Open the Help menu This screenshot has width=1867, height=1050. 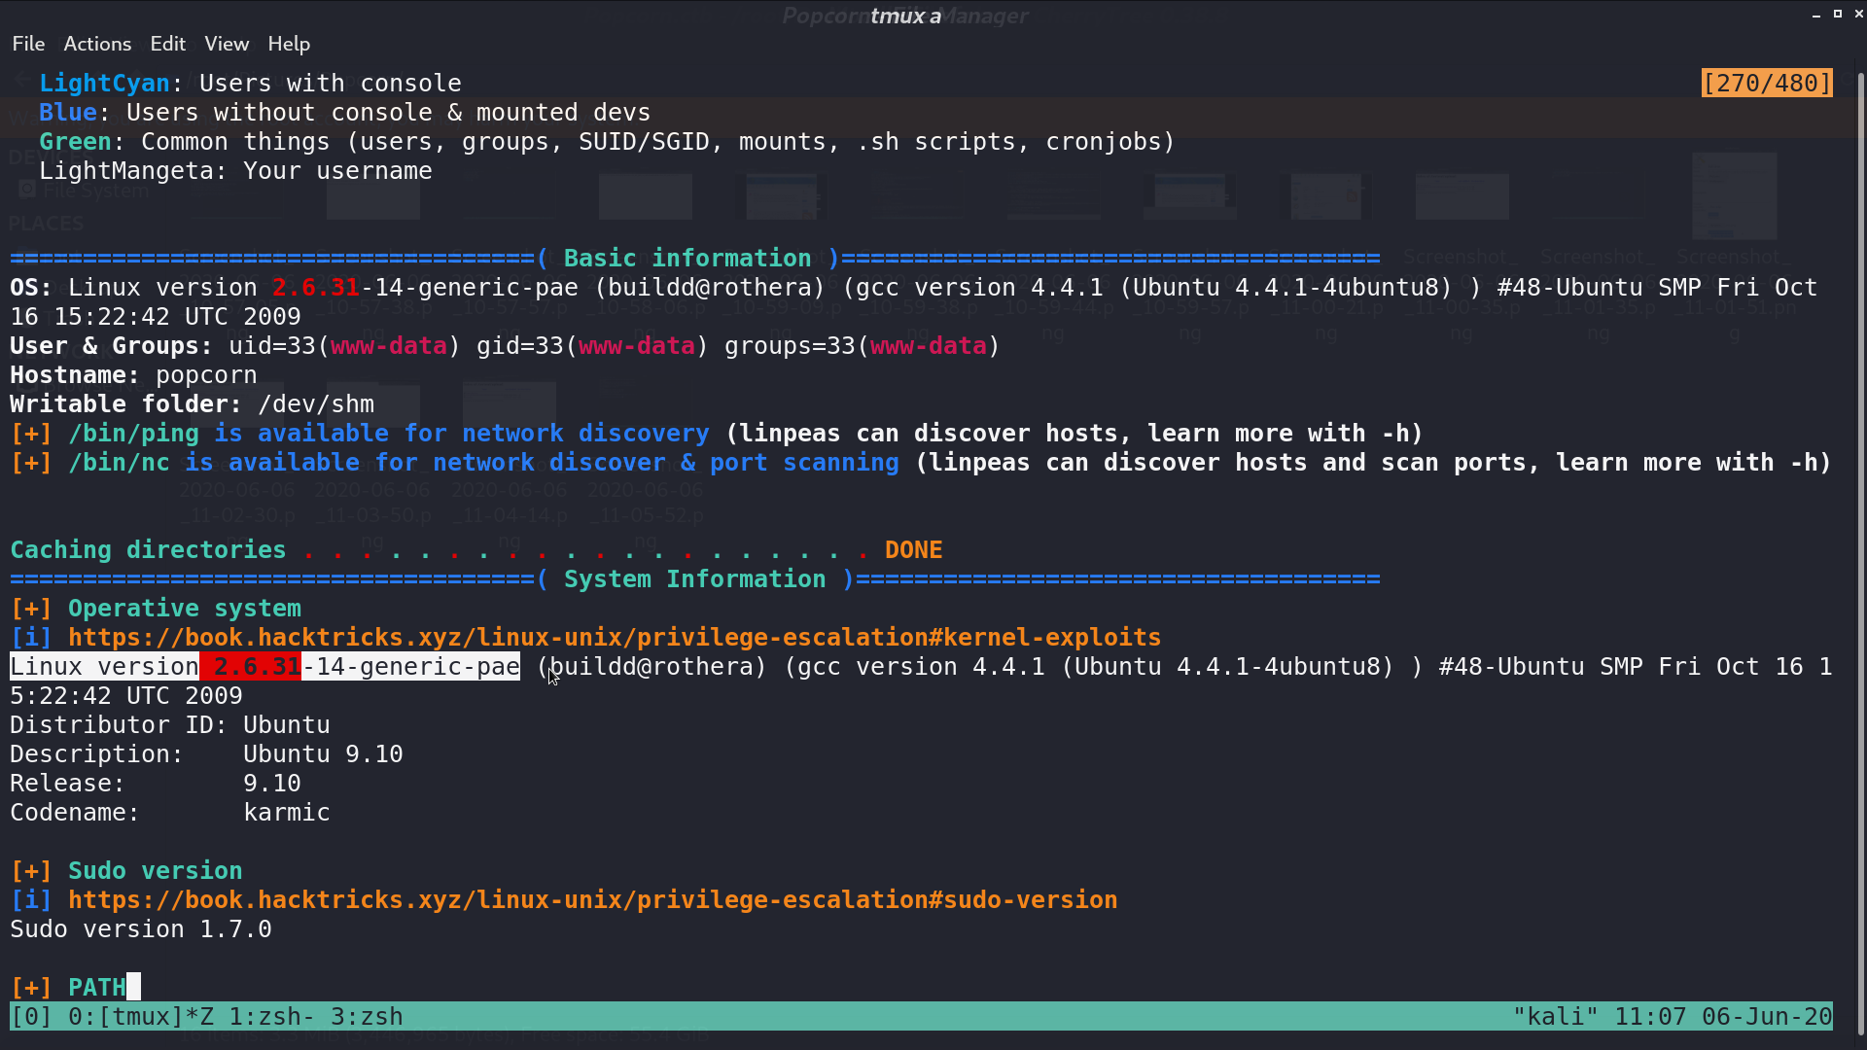(289, 44)
